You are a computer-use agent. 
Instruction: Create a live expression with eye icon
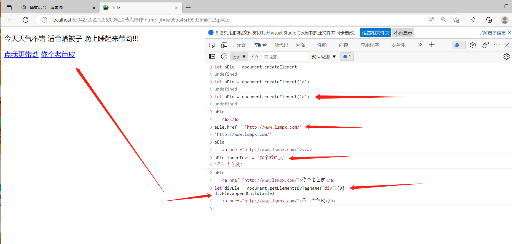point(255,57)
